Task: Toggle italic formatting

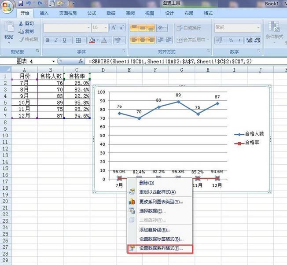Action: [56, 40]
